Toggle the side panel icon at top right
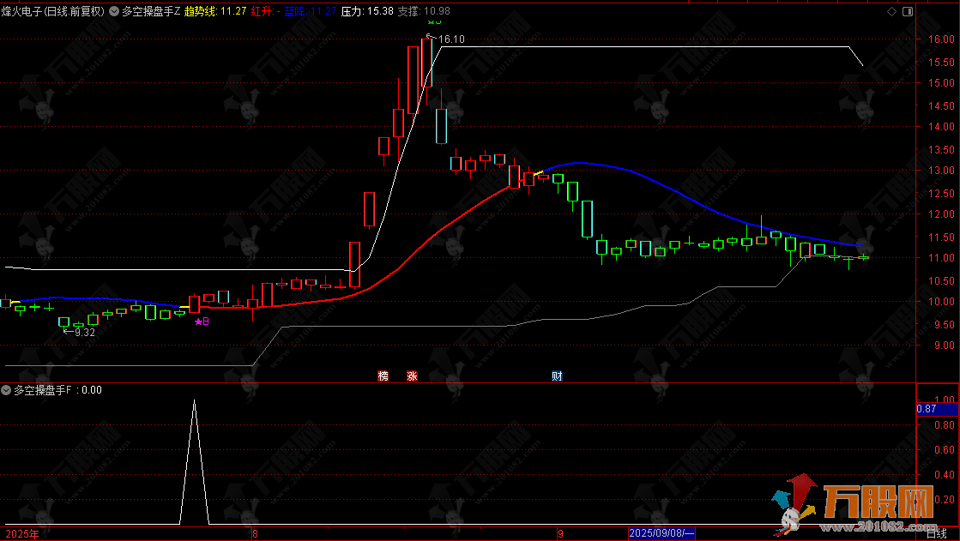The height and width of the screenshot is (541, 960). 908,11
